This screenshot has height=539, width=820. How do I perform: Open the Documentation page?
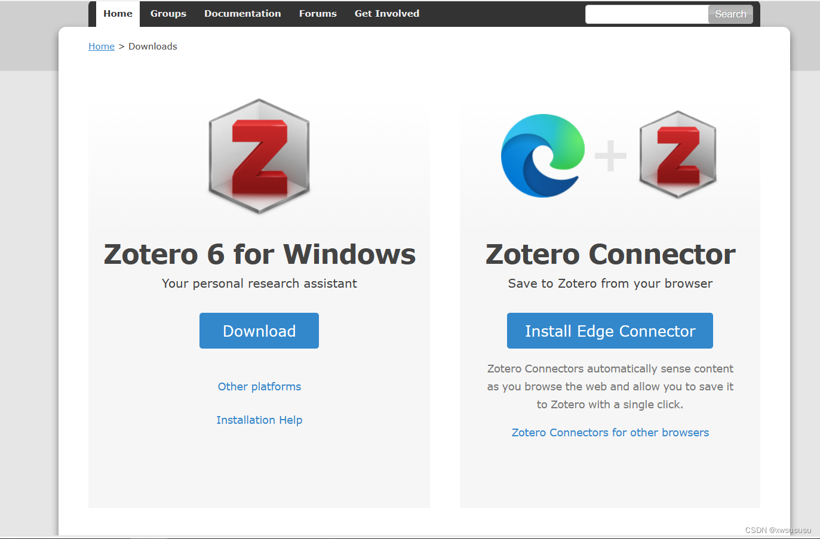[242, 13]
